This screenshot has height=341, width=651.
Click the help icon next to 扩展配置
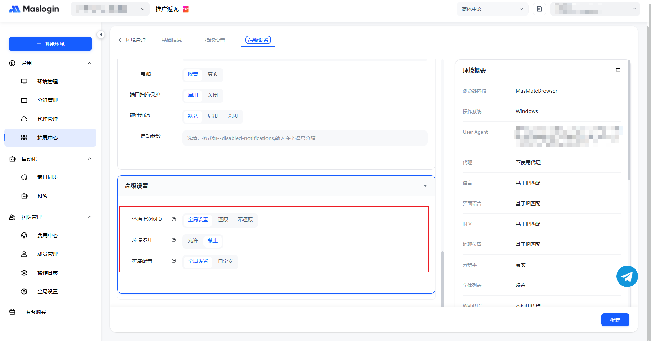pos(174,261)
